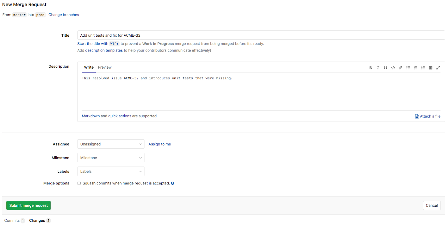Open the Milestone dropdown
The width and height of the screenshot is (448, 225).
(111, 158)
